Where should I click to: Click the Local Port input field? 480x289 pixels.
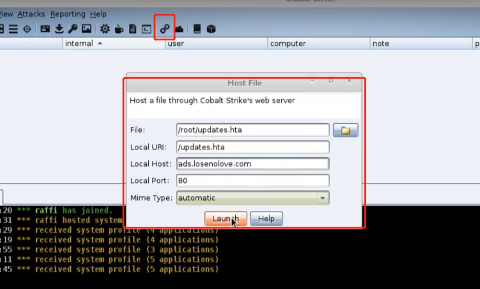tap(253, 181)
